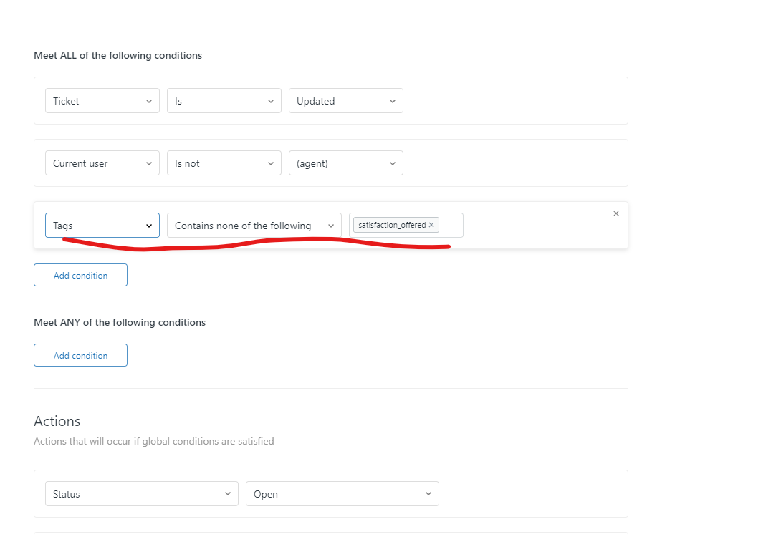Delete the Tags condition row

616,213
